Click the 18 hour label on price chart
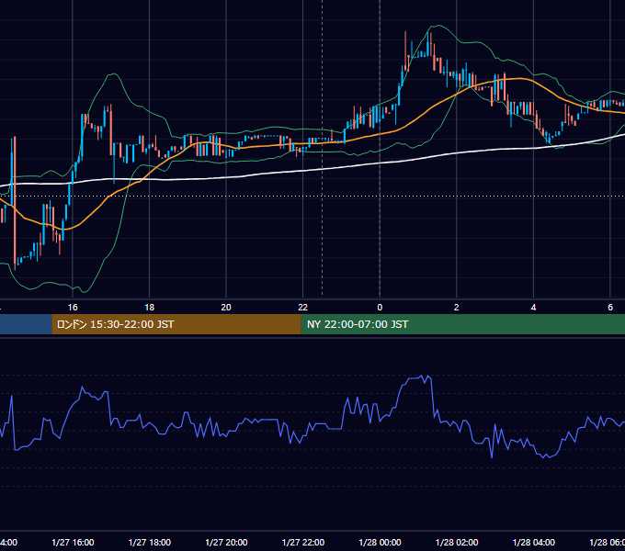 (x=150, y=308)
